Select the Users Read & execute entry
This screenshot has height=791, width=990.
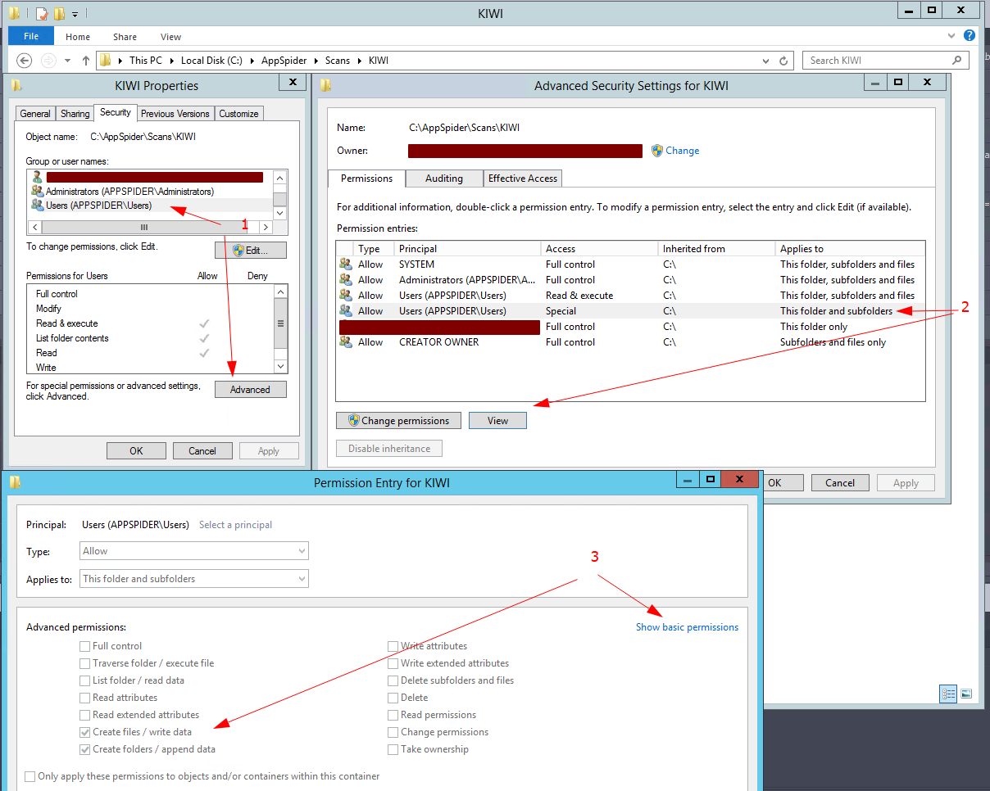[631, 296]
